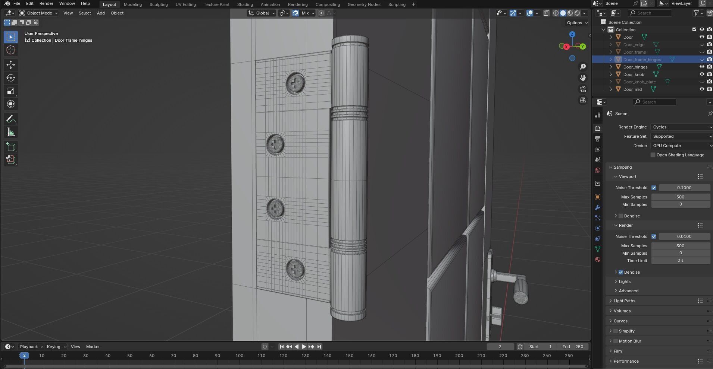Enable the Simplify checkbox

click(616, 331)
